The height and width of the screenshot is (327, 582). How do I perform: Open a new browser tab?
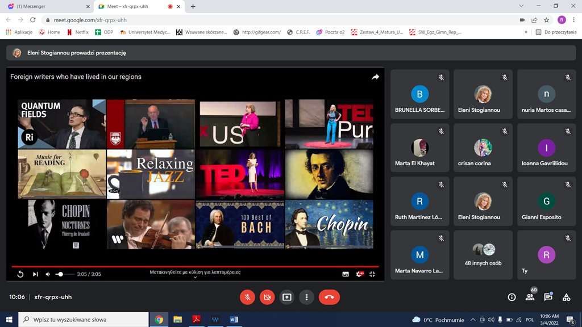coord(193,6)
